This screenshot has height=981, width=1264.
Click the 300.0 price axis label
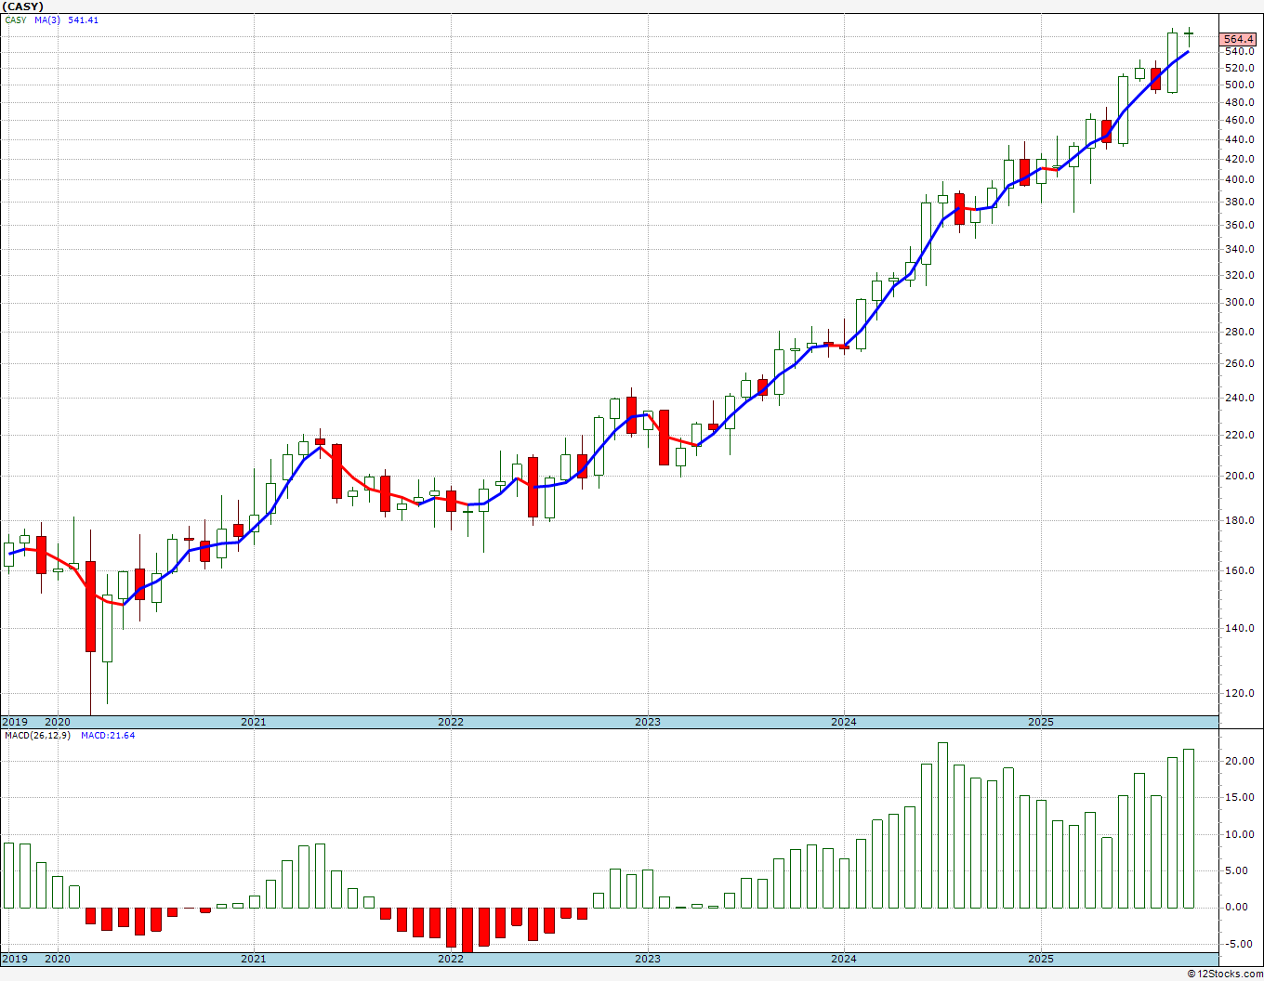(1238, 302)
